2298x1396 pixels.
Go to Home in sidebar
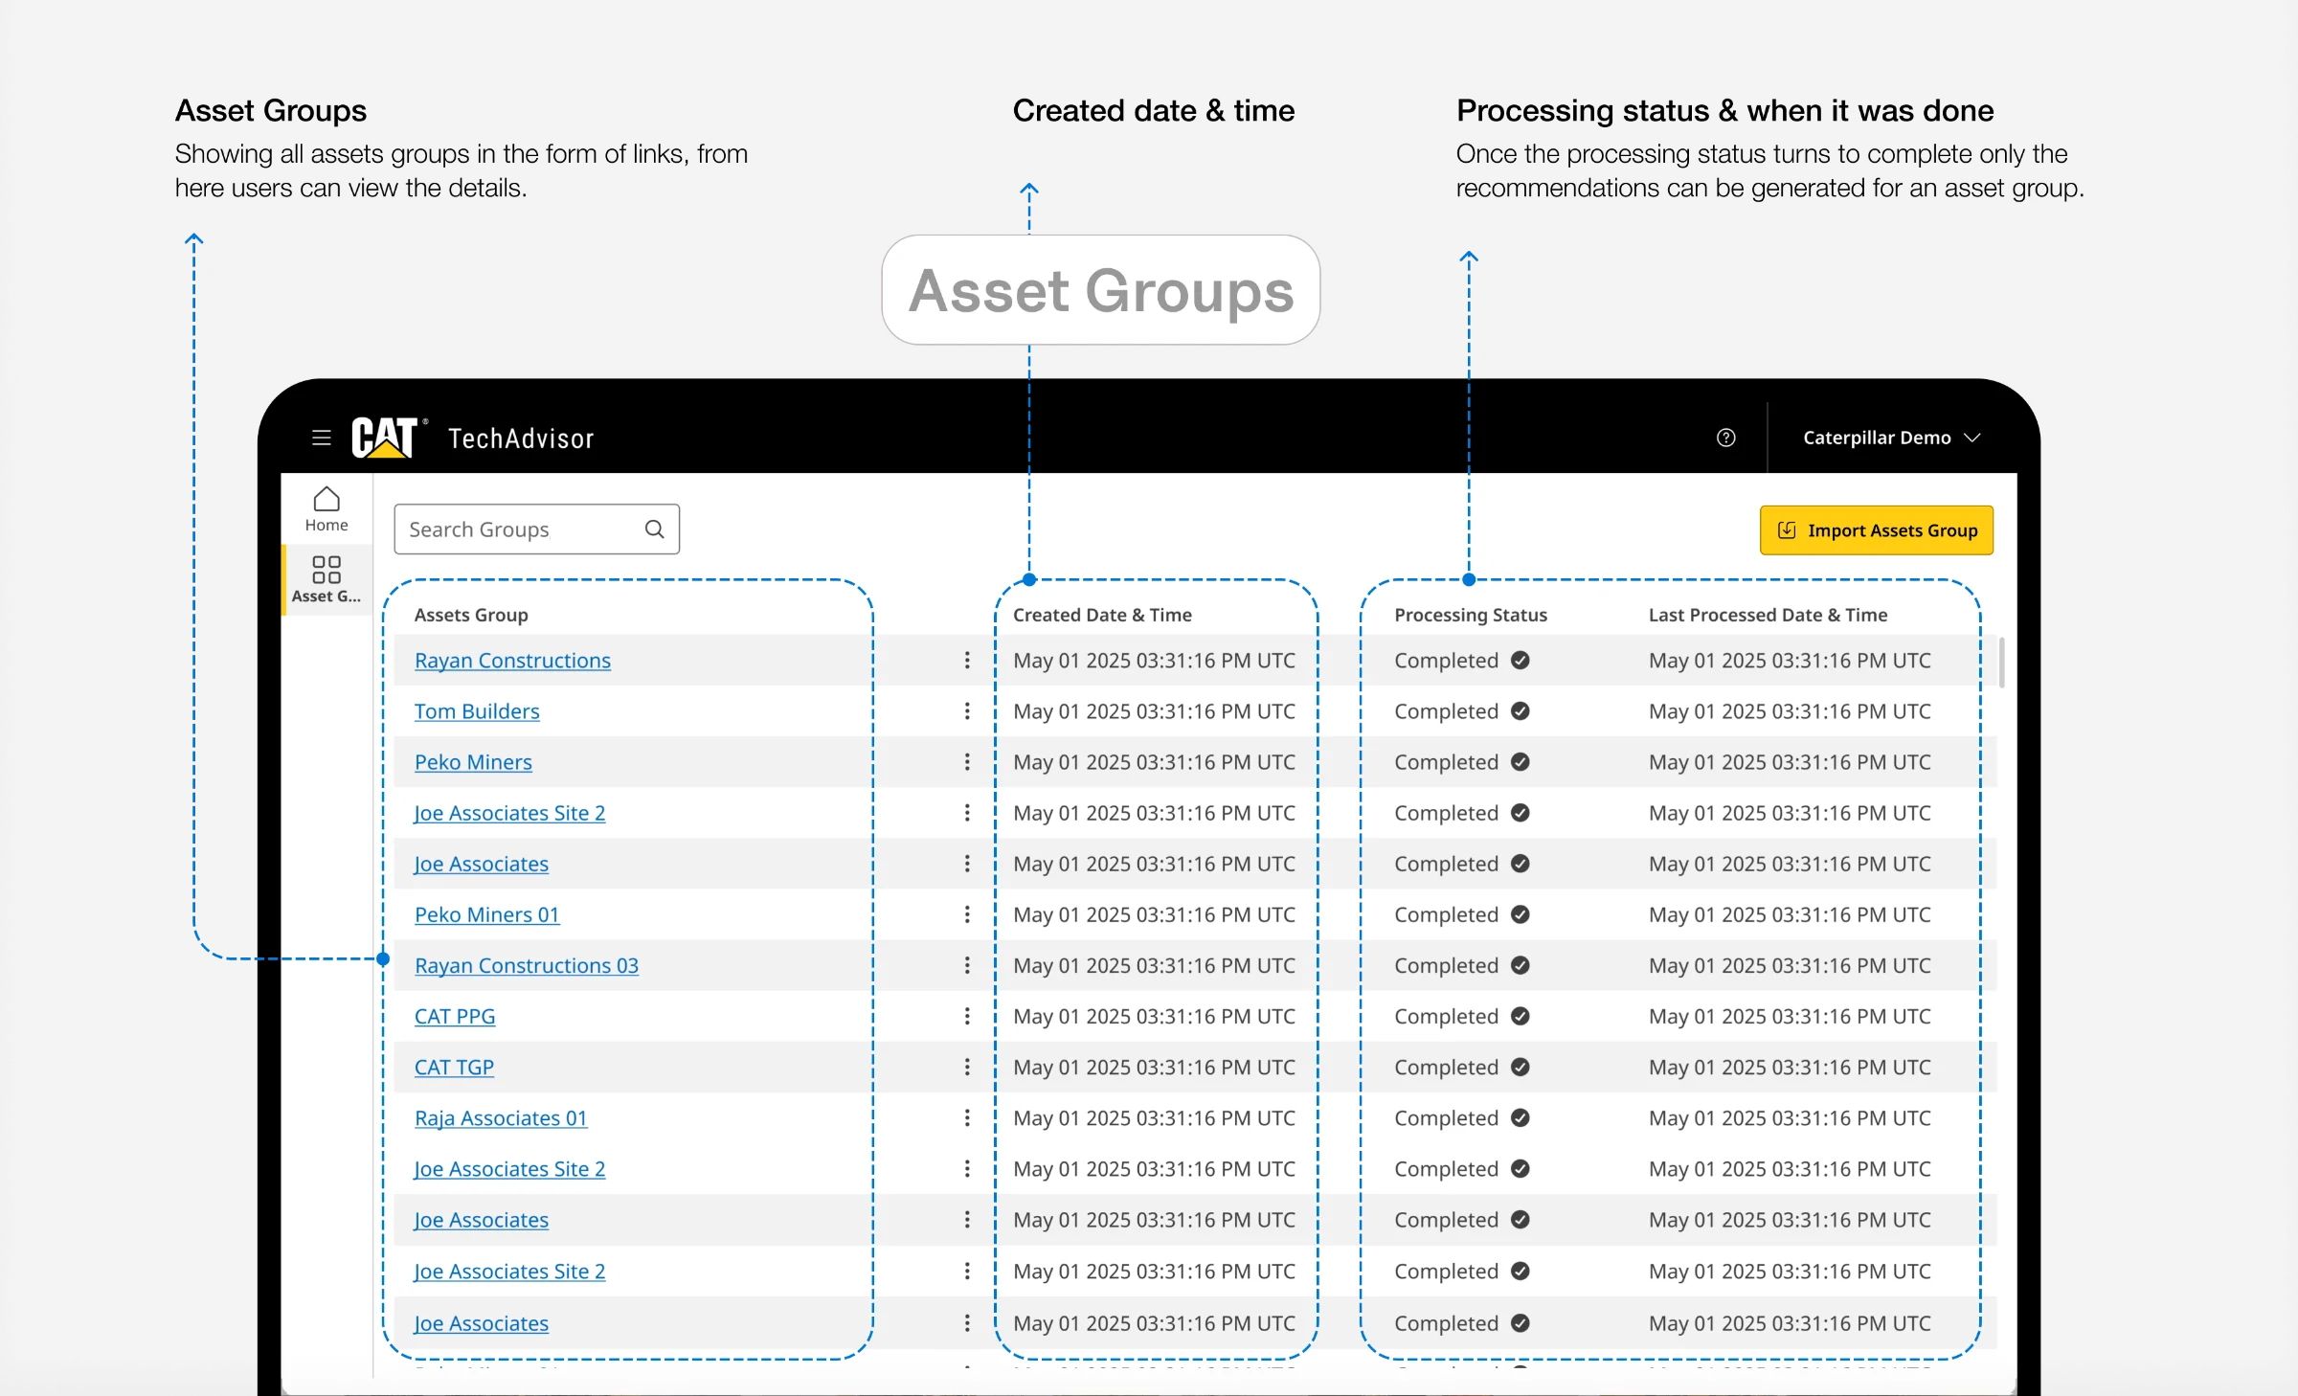pyautogui.click(x=327, y=509)
